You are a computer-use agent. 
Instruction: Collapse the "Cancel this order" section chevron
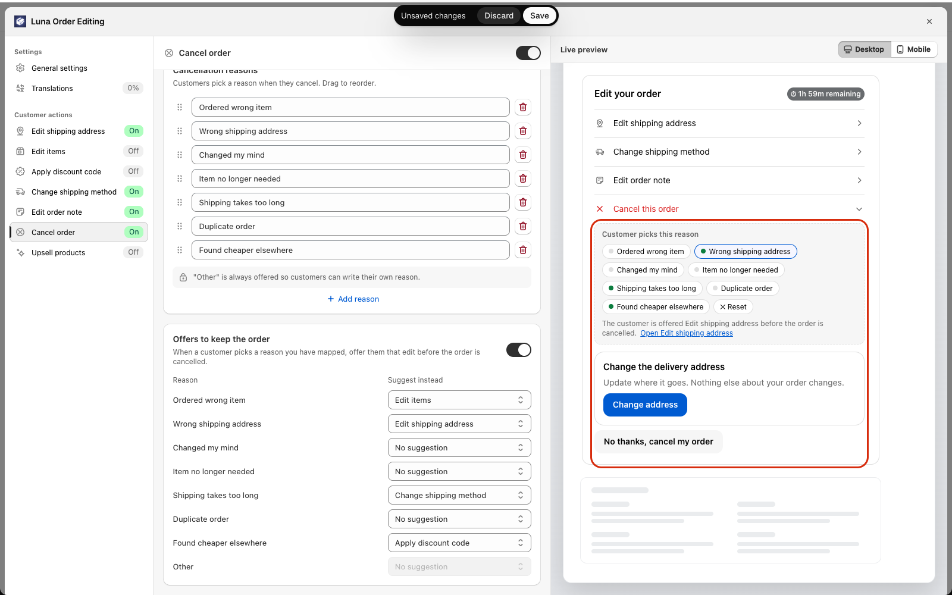click(859, 209)
